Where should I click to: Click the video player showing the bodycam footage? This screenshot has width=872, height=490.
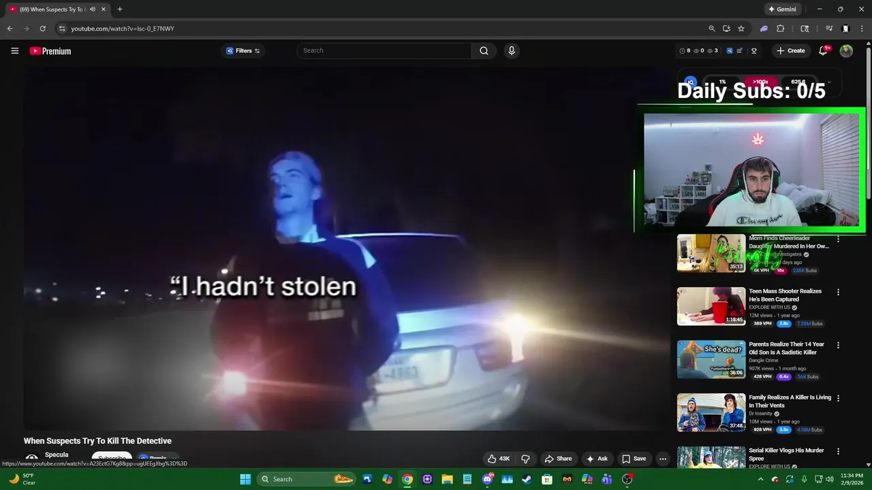pos(346,248)
